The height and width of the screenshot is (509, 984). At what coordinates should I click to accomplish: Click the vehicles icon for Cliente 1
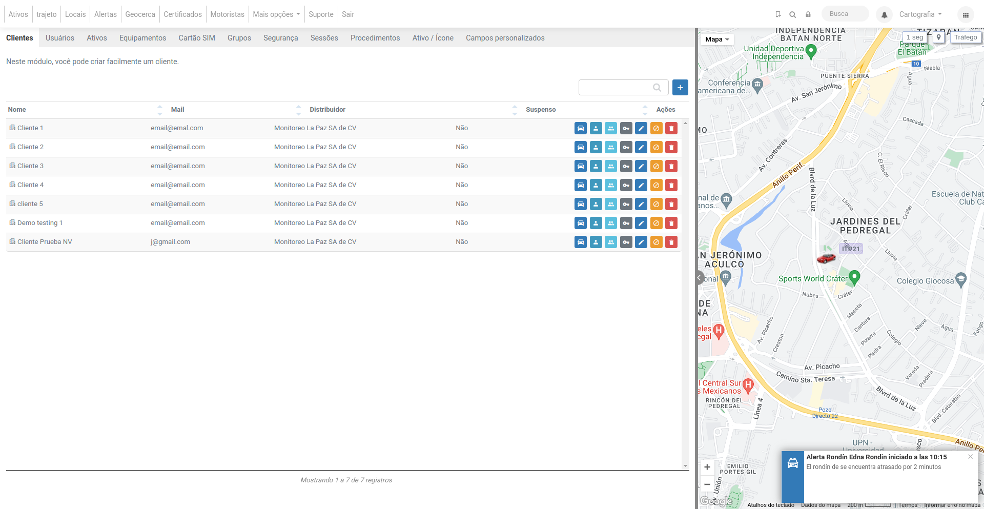tap(581, 128)
